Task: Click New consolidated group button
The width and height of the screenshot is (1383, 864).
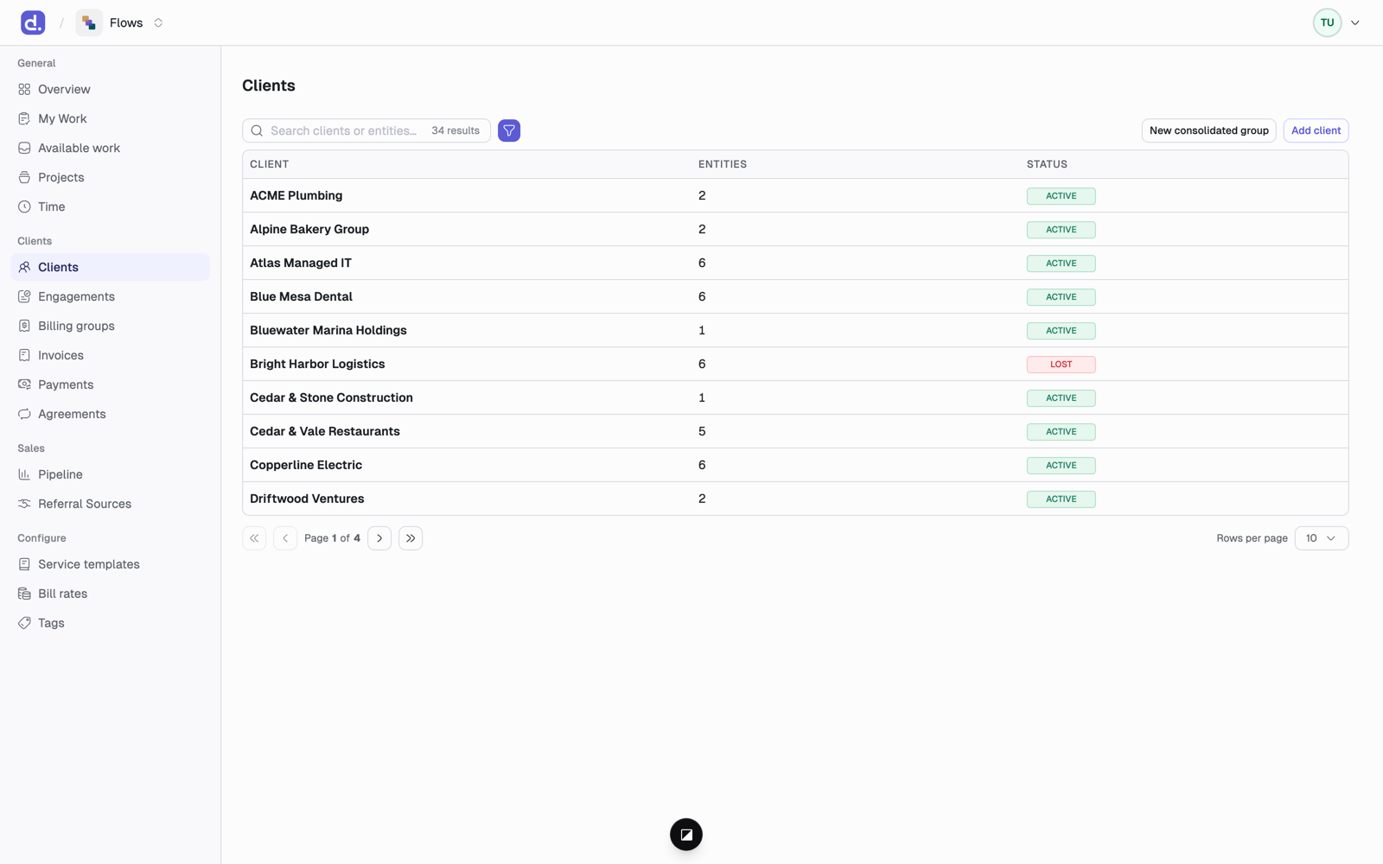Action: tap(1208, 130)
